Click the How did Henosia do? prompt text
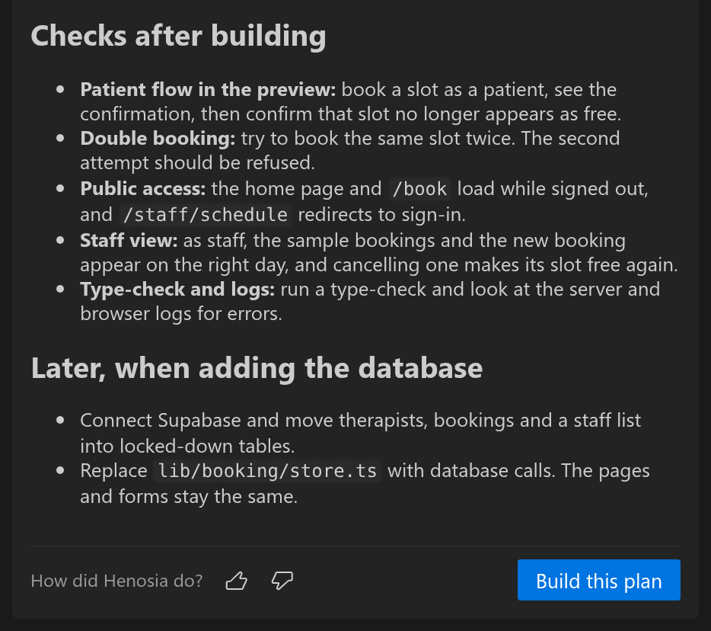The height and width of the screenshot is (631, 711). coord(116,581)
